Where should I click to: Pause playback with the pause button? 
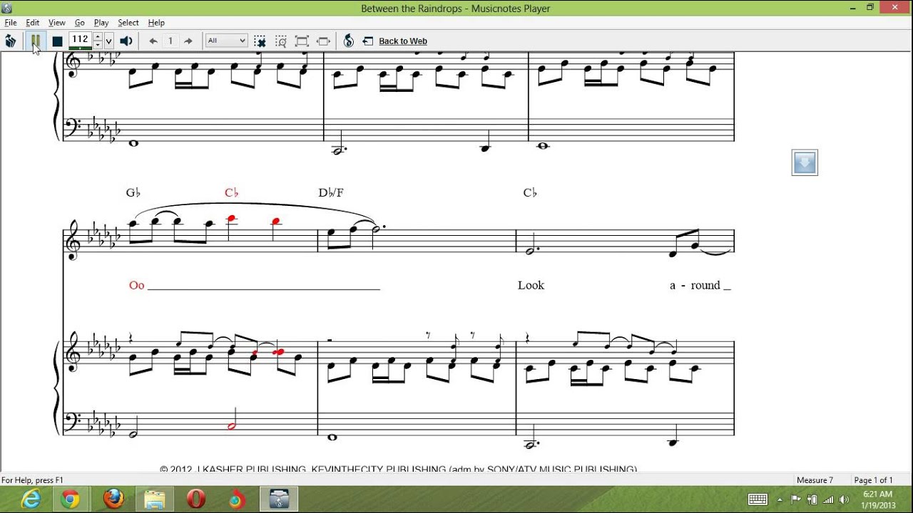coord(35,41)
